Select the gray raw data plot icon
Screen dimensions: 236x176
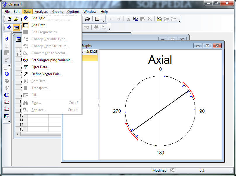coord(7,88)
